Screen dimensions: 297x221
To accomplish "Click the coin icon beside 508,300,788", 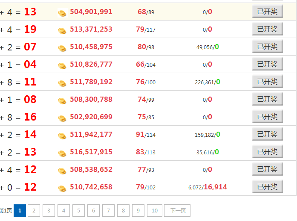I will (x=62, y=100).
